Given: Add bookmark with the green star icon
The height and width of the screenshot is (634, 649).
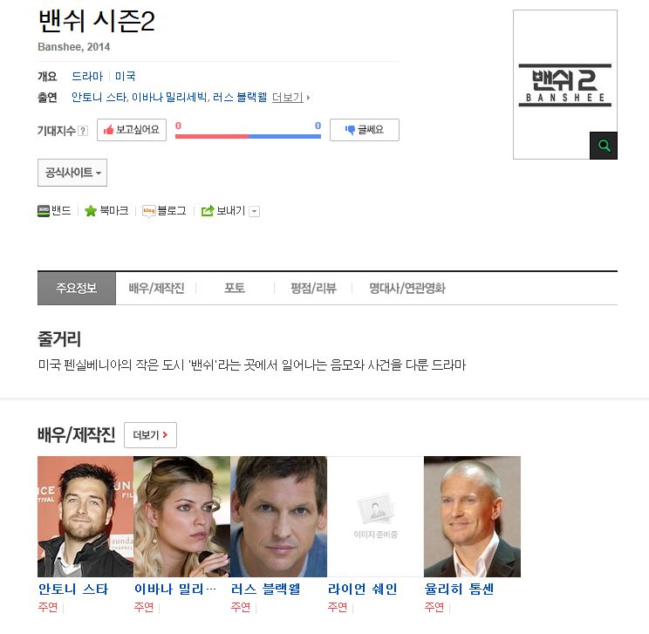Looking at the screenshot, I should [91, 211].
